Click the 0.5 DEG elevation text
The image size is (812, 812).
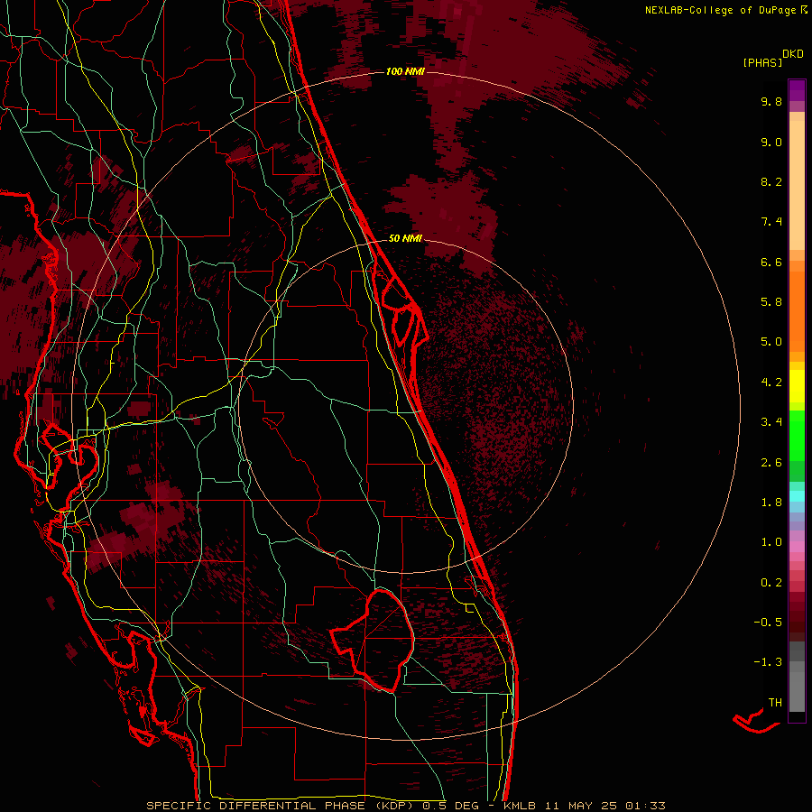coord(453,806)
